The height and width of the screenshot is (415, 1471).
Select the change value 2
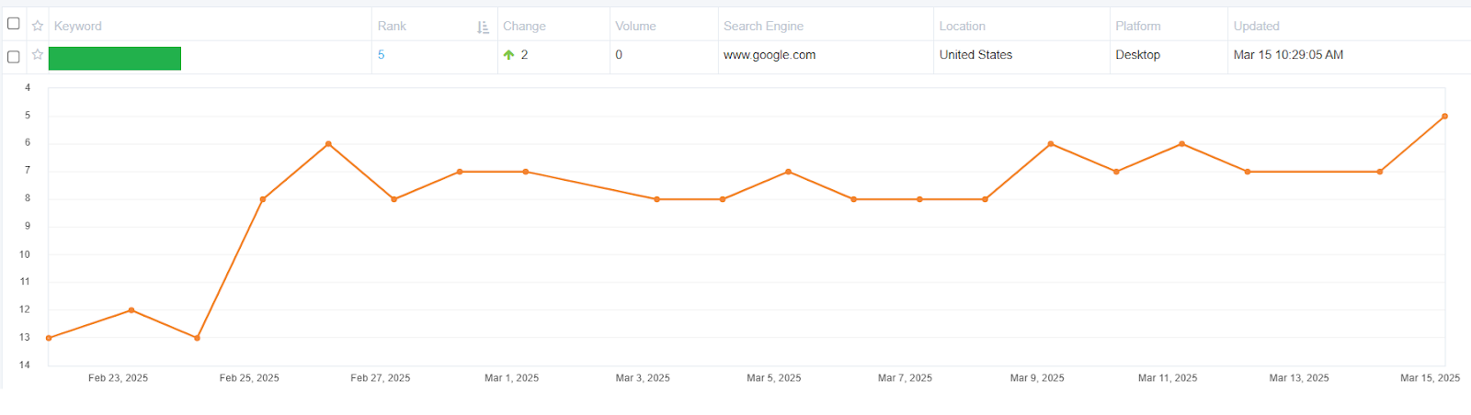tap(524, 55)
